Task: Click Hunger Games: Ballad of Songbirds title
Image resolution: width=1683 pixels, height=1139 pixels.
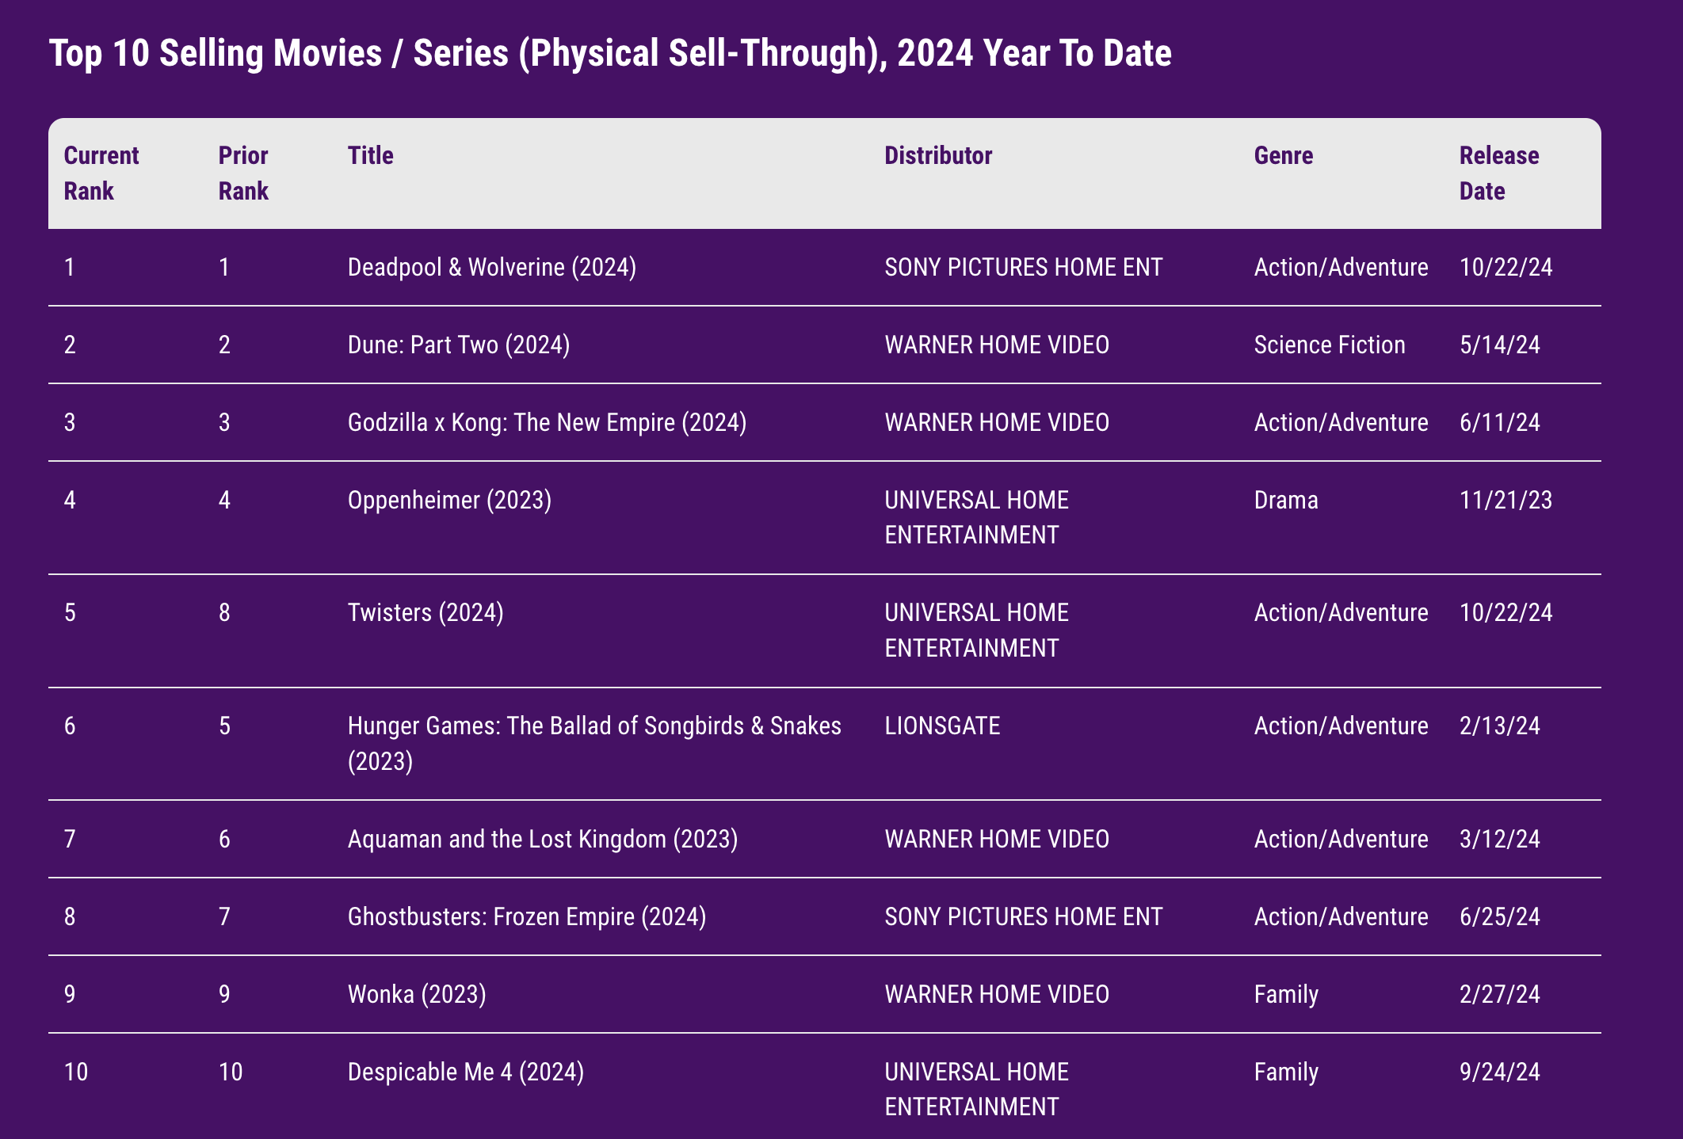Action: [x=594, y=726]
